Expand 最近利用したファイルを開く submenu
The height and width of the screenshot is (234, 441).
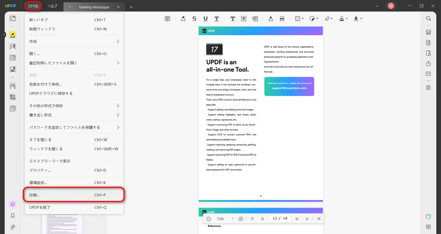pyautogui.click(x=74, y=63)
